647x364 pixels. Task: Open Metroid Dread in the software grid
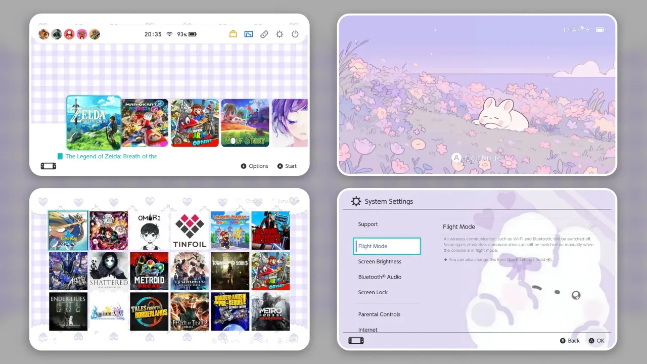[x=149, y=271]
